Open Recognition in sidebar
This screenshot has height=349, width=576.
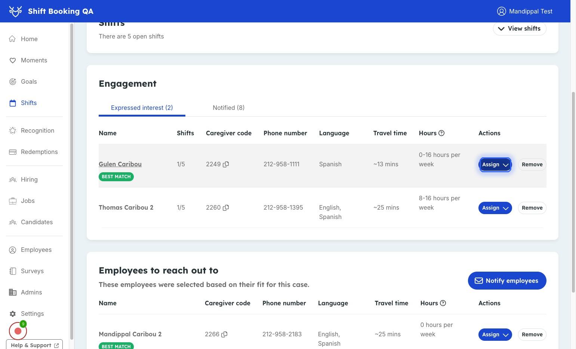pos(37,130)
